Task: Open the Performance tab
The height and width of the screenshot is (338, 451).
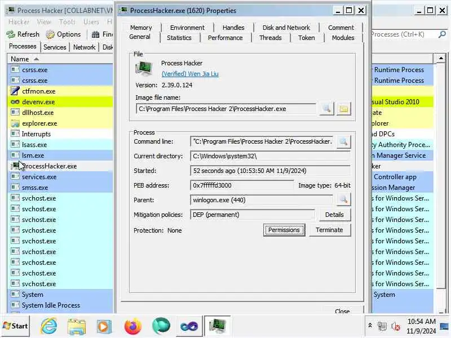Action: coord(225,38)
